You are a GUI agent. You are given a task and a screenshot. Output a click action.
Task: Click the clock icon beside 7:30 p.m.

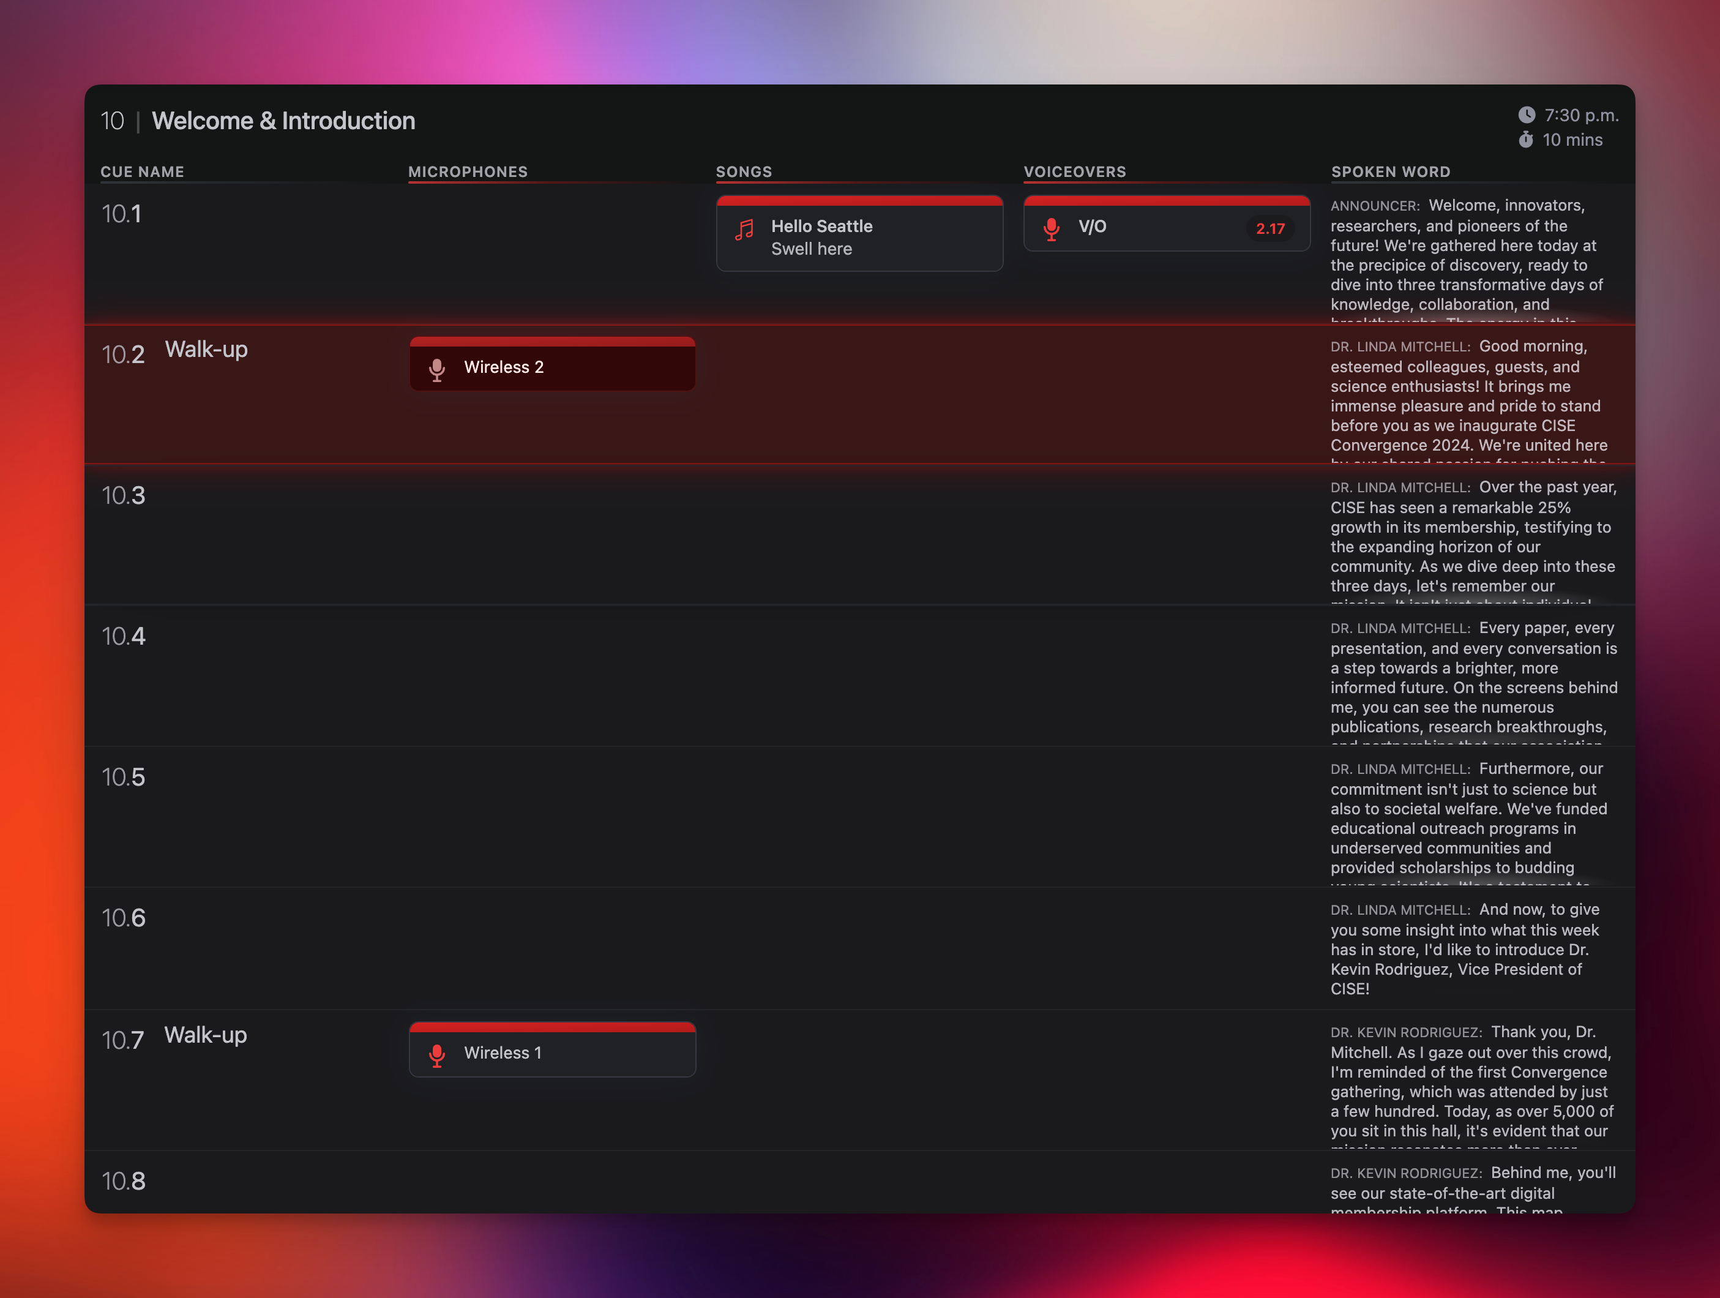click(x=1527, y=115)
